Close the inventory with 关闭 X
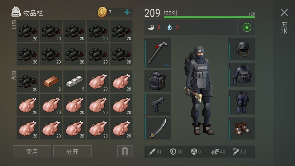Screen dimensions: 295x166 point(284,13)
